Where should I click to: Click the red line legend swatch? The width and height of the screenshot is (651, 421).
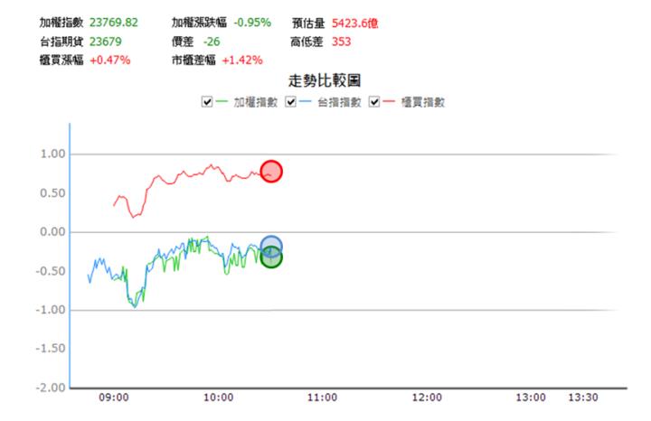point(389,102)
